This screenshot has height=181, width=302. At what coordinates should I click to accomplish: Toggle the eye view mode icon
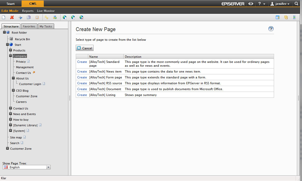pyautogui.click(x=251, y=4)
